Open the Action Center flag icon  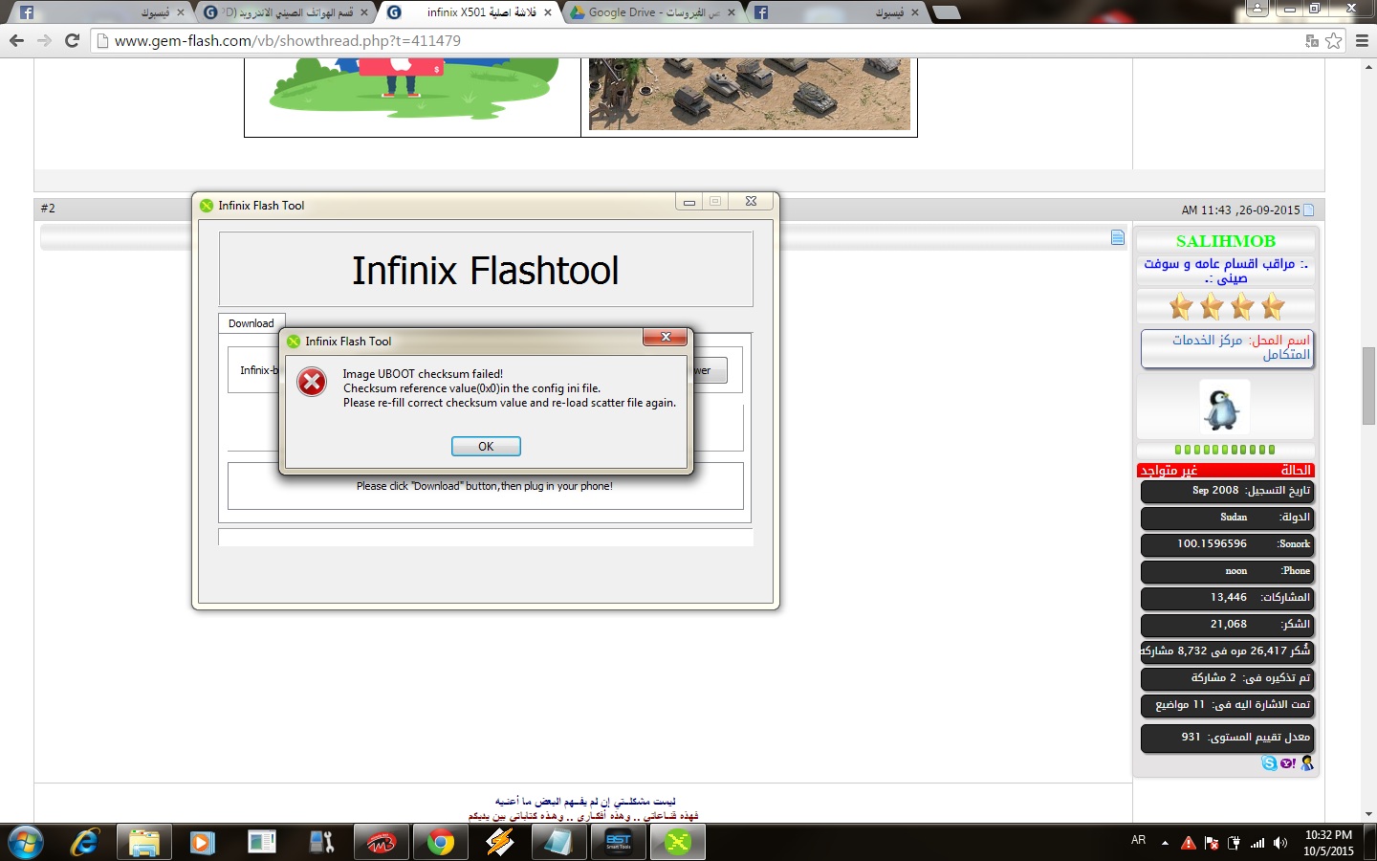1212,843
